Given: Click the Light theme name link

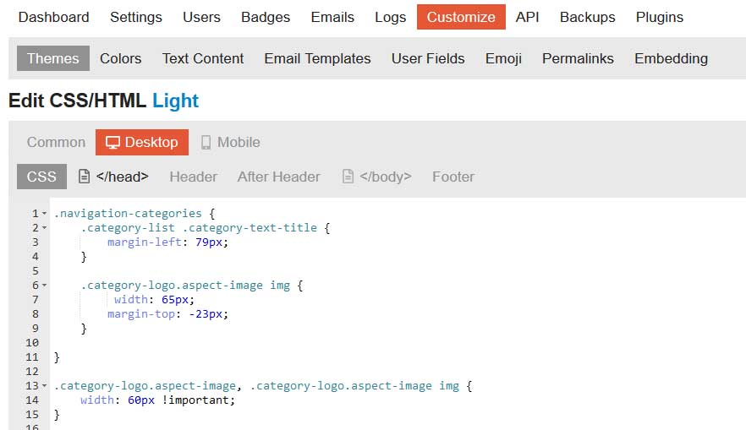Looking at the screenshot, I should tap(175, 101).
